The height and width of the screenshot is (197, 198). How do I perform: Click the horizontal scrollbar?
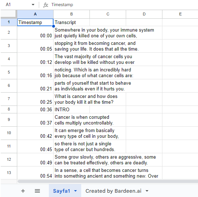point(108,181)
